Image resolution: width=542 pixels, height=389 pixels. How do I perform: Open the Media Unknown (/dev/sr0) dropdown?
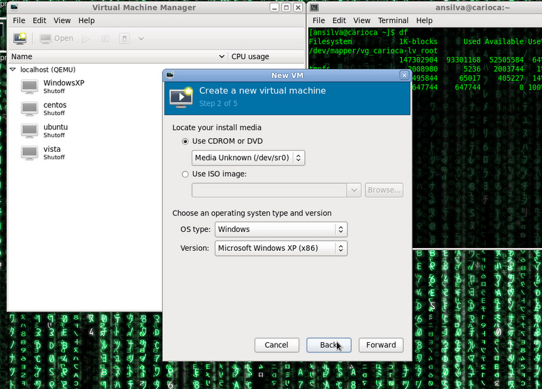(248, 158)
